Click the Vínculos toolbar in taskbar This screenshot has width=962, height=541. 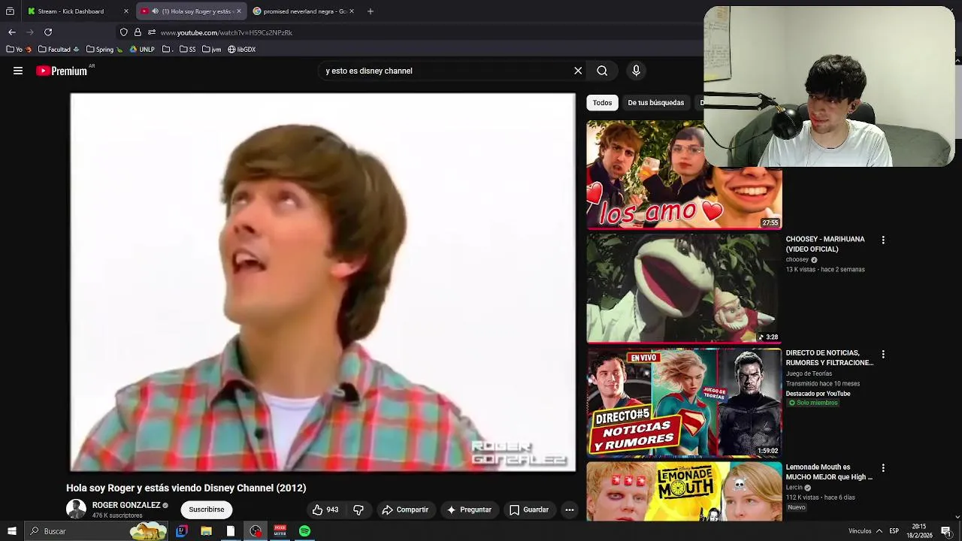860,531
